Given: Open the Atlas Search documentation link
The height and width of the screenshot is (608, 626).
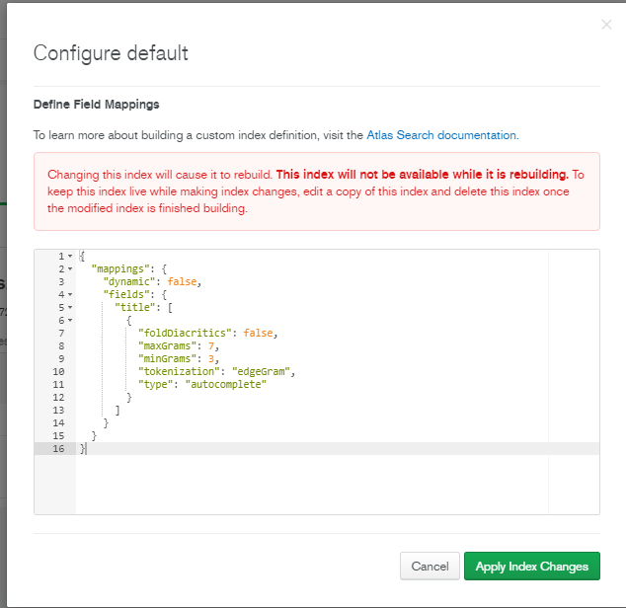Looking at the screenshot, I should tap(441, 135).
